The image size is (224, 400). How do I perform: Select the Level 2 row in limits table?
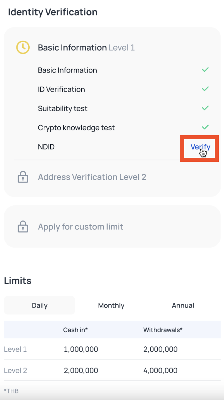(x=15, y=370)
